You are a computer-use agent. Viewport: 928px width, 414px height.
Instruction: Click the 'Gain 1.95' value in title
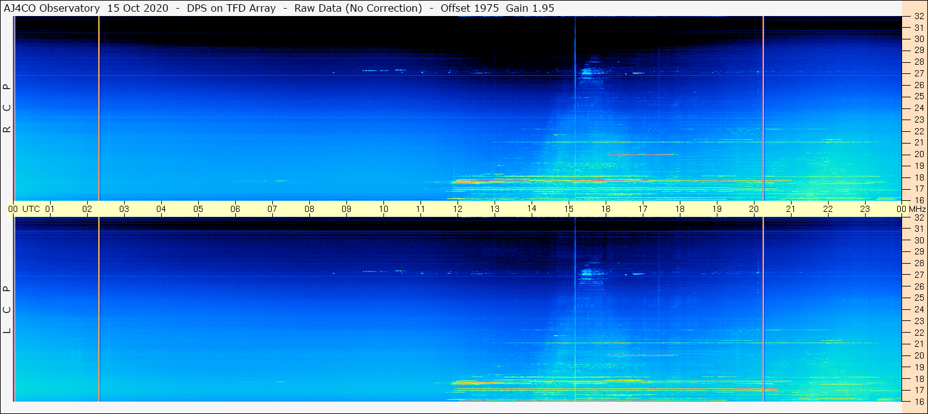click(x=530, y=8)
